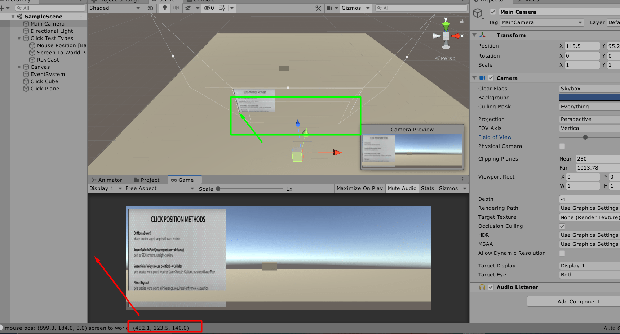
Task: Click the Maximize On Play button
Action: [x=359, y=188]
